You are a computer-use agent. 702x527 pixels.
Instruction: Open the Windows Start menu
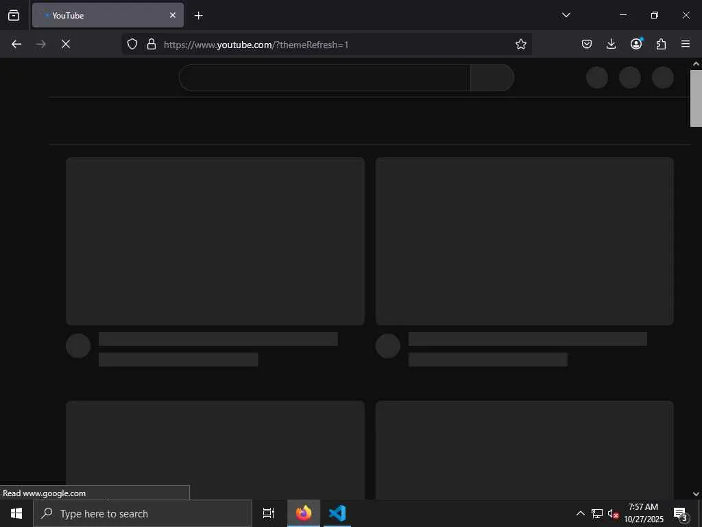pyautogui.click(x=16, y=513)
